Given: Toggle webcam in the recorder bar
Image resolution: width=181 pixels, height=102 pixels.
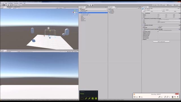Looking at the screenshot, I should 173,97.
